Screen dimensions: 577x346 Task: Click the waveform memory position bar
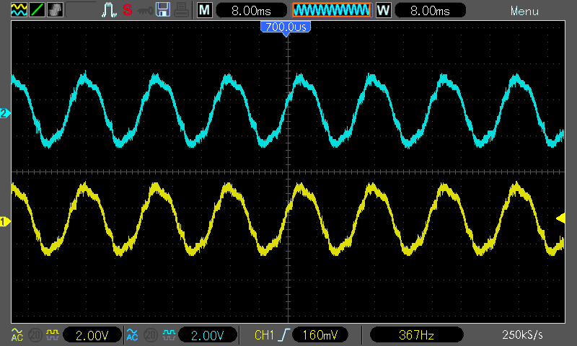[332, 10]
